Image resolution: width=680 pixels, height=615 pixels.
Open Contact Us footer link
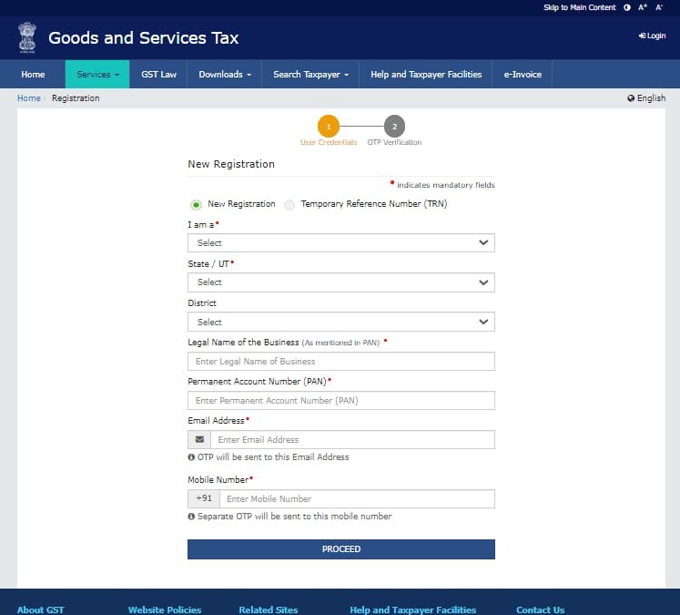click(540, 610)
